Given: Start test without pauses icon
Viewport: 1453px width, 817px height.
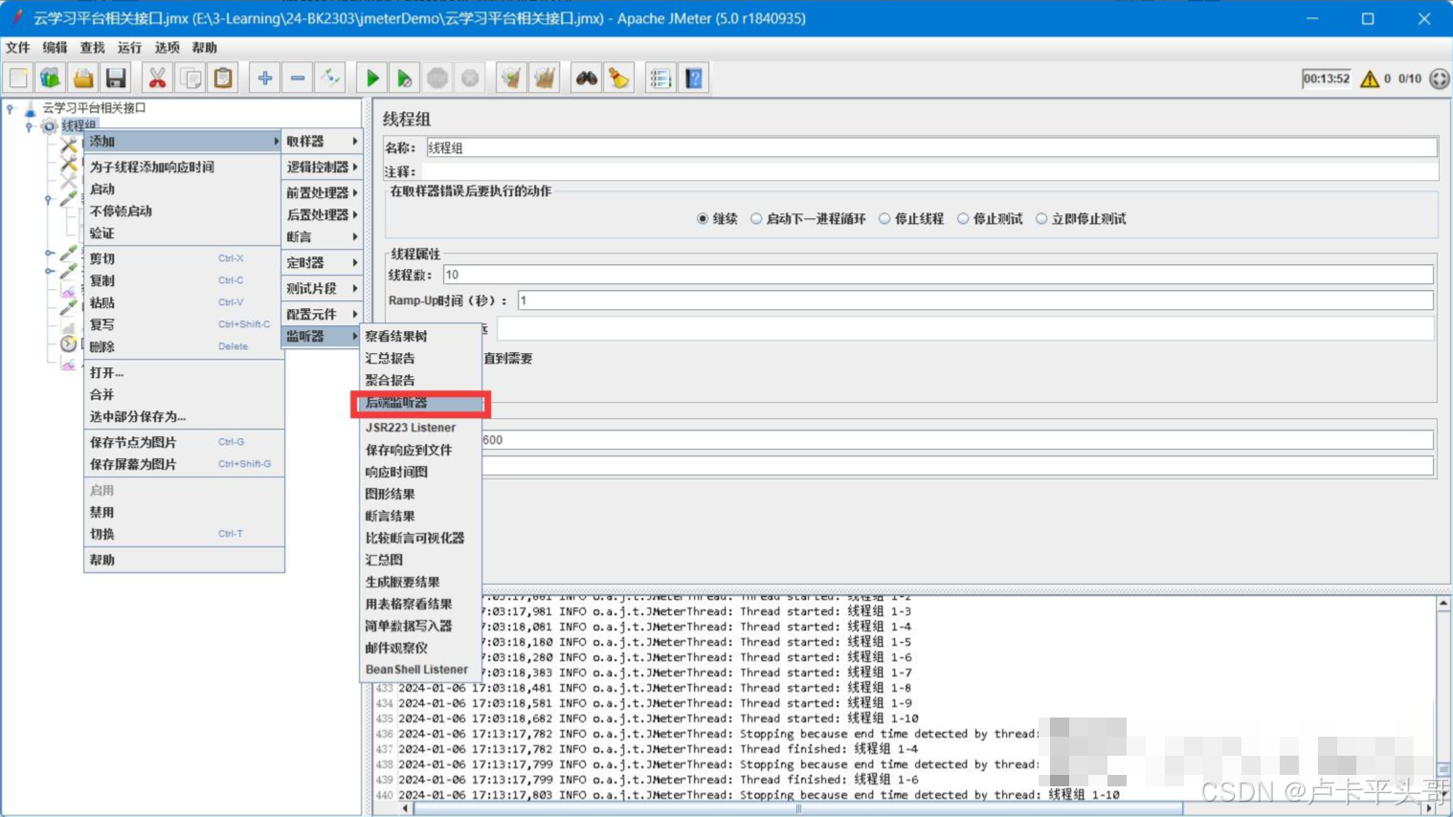Looking at the screenshot, I should pos(405,78).
